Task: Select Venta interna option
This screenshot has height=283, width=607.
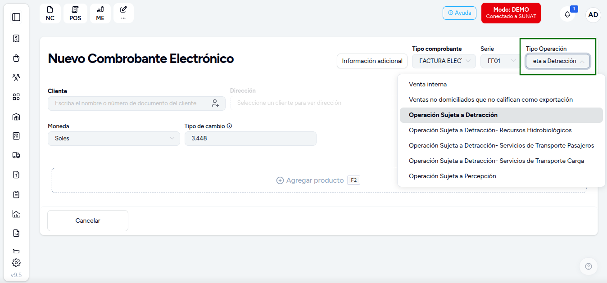Action: coord(501,85)
